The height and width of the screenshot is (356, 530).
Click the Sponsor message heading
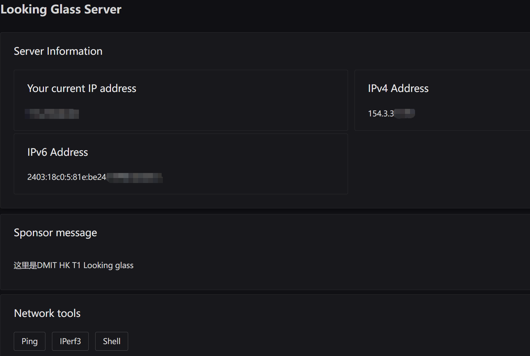pyautogui.click(x=55, y=233)
